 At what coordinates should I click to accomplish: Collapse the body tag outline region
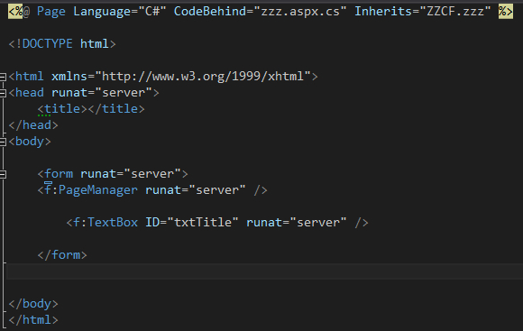pos(3,142)
